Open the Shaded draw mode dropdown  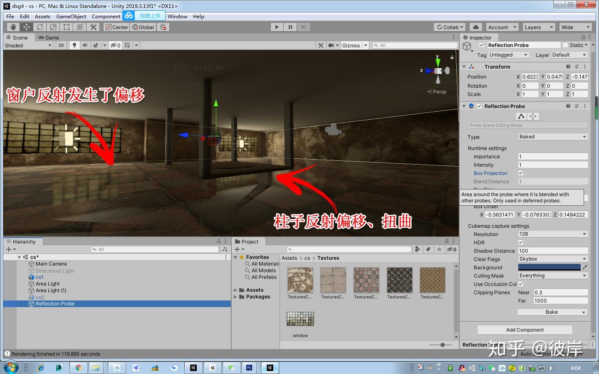[27, 45]
